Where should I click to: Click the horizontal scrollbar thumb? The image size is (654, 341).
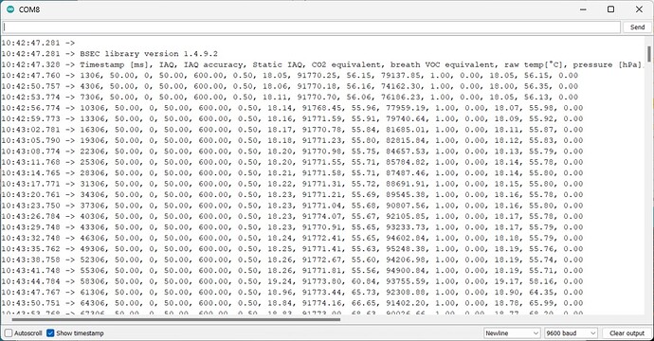point(176,320)
